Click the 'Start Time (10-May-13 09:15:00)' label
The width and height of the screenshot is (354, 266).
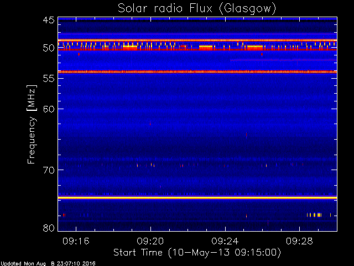click(197, 253)
